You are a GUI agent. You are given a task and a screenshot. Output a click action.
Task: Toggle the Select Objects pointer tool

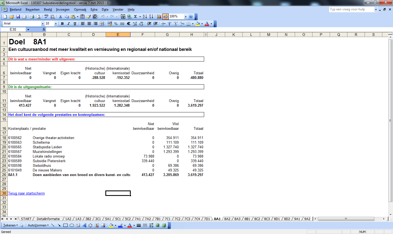(22, 225)
